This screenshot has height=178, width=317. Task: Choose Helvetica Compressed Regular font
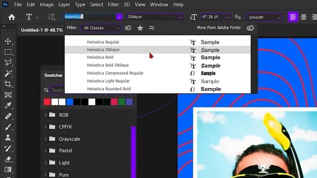coord(158,73)
